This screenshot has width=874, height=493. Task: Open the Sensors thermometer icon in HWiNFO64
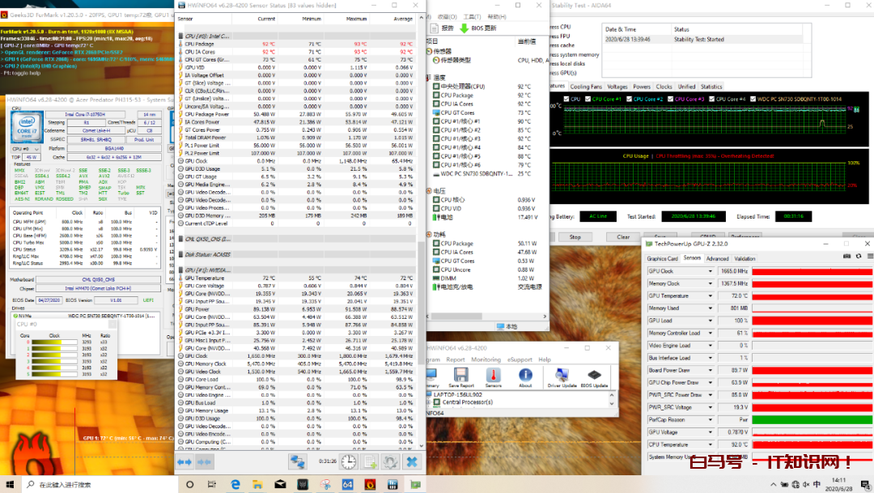[492, 376]
